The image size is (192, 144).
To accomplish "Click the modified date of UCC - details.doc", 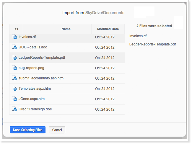I will pos(105,47).
